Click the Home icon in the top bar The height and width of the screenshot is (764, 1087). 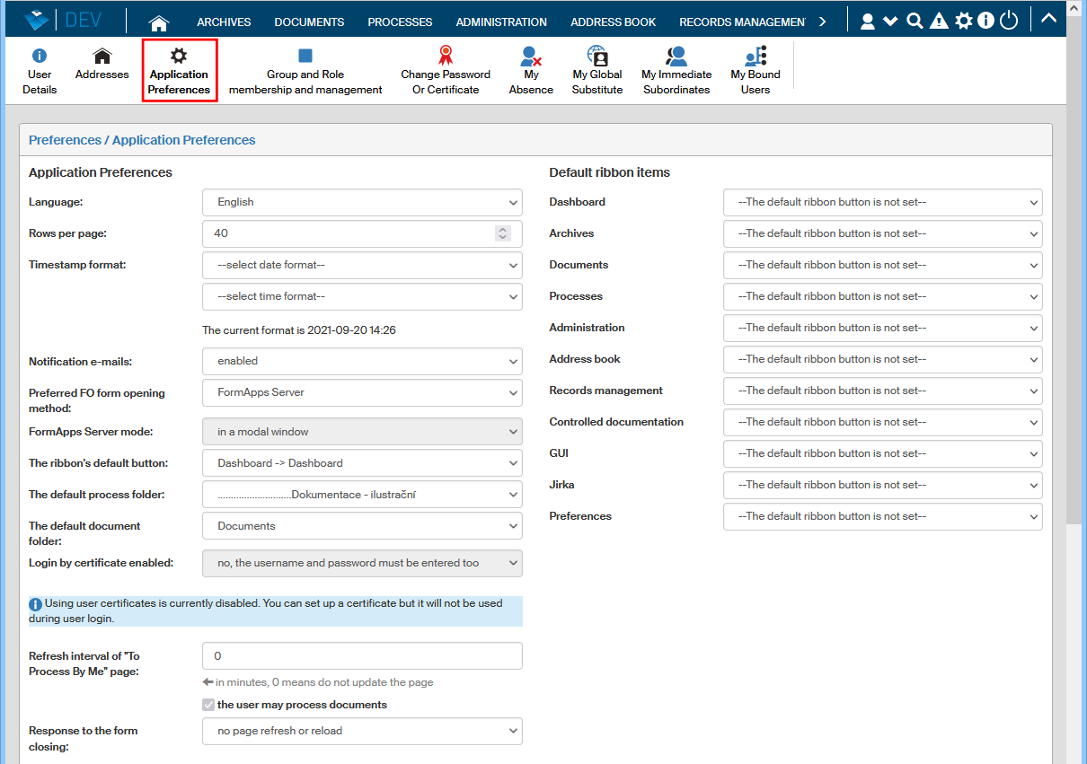pyautogui.click(x=159, y=22)
